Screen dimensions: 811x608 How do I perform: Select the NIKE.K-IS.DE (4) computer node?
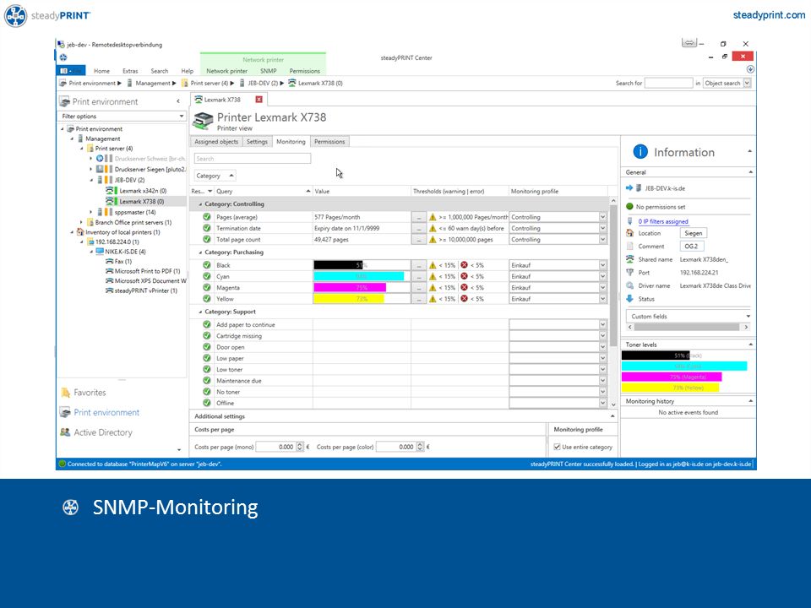coord(125,252)
